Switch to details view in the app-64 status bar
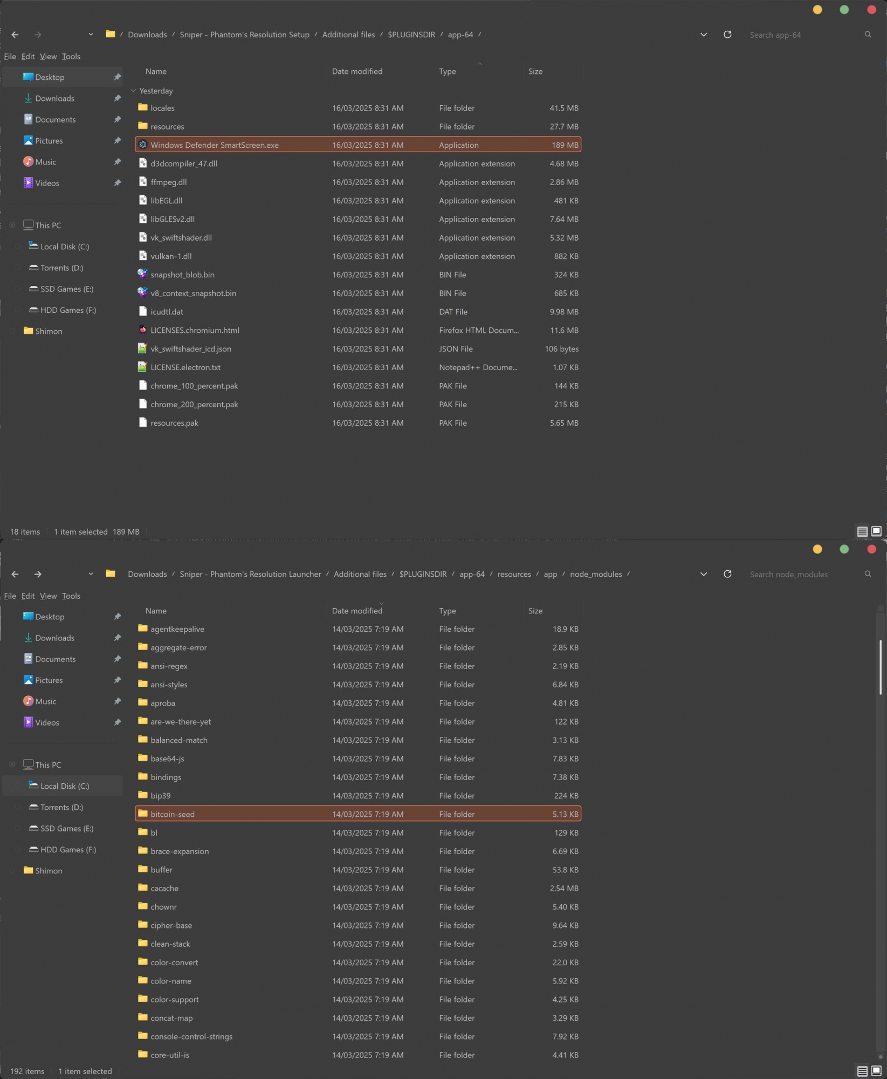 click(862, 531)
